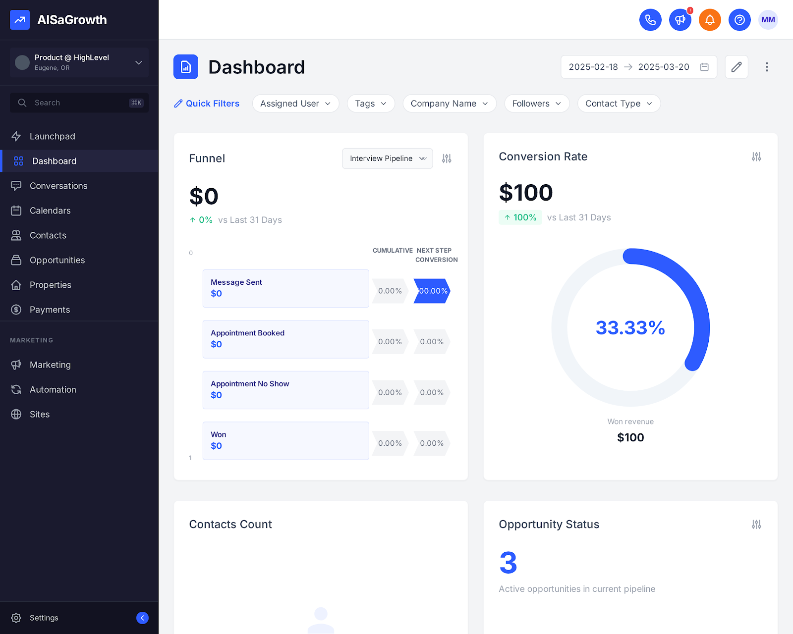
Task: Open the Contact Type filter dropdown
Action: click(619, 104)
